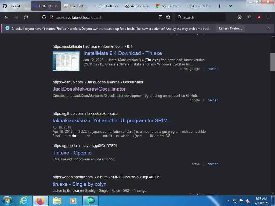Click the scrollbar down arrow
This screenshot has height=206, width=275.
click(273, 193)
